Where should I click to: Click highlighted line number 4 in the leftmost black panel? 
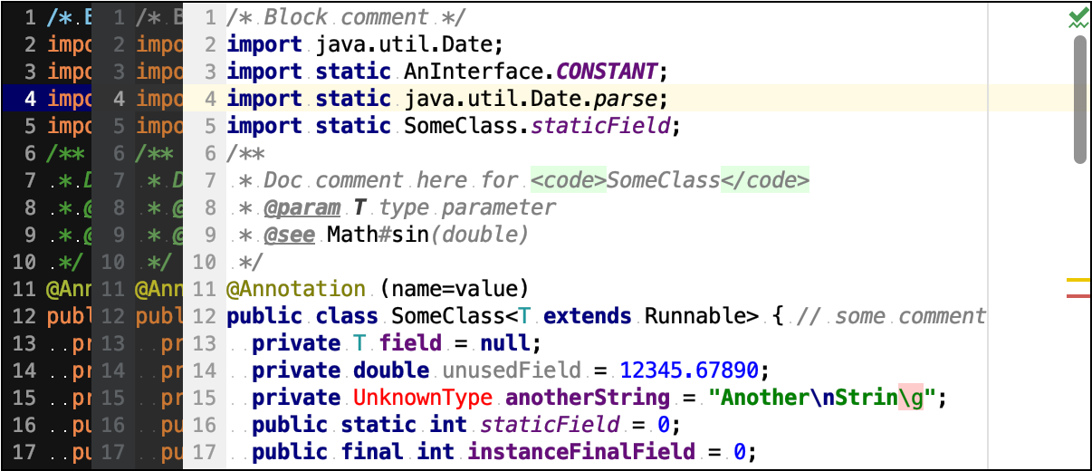[x=31, y=98]
